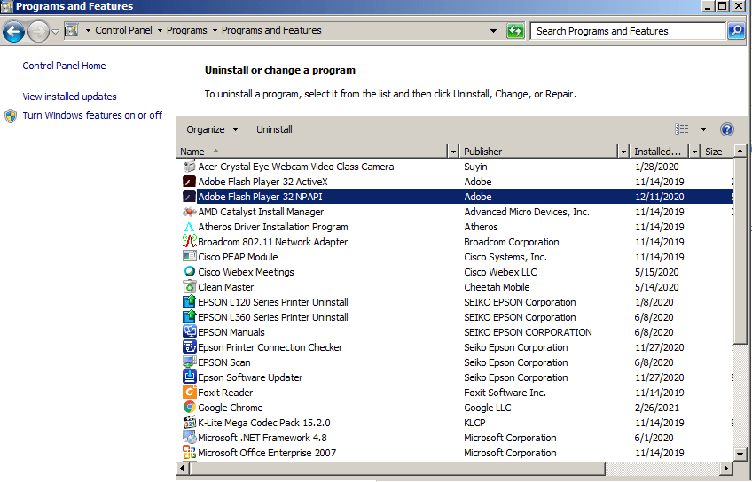The height and width of the screenshot is (482, 752).
Task: Open the Organize dropdown menu
Action: (213, 129)
